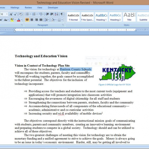Center the paragraph text
This screenshot has width=149, height=149.
coord(32,20)
